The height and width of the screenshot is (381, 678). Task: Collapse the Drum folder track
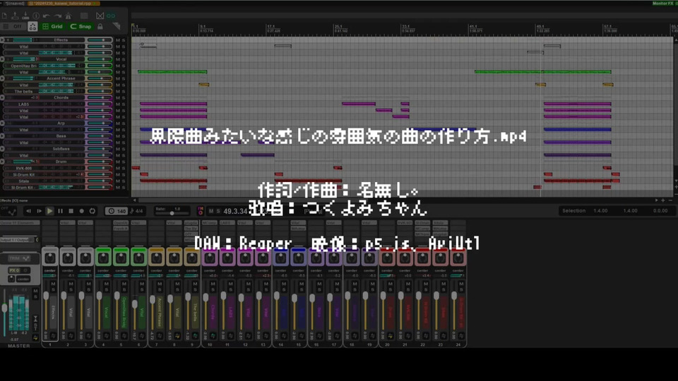[x=2, y=162]
